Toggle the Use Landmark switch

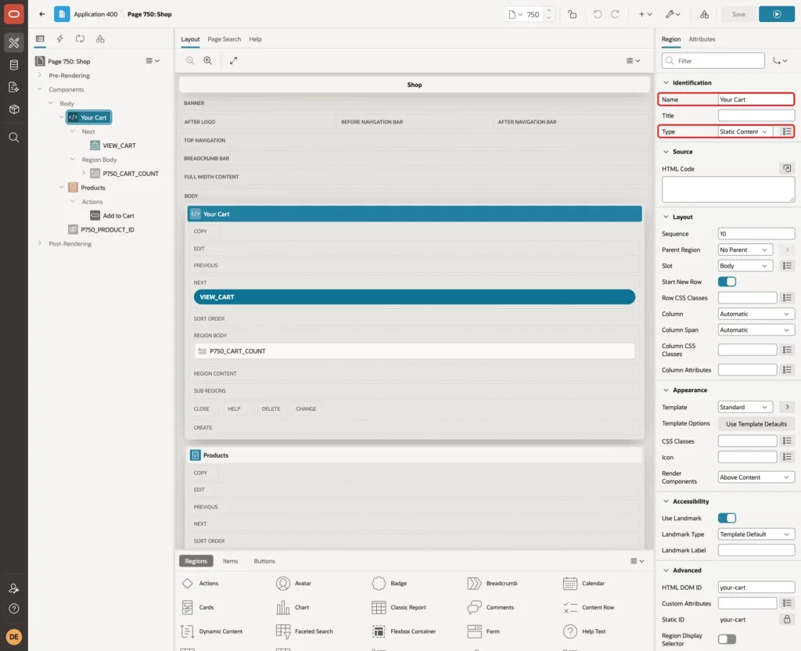tap(727, 518)
